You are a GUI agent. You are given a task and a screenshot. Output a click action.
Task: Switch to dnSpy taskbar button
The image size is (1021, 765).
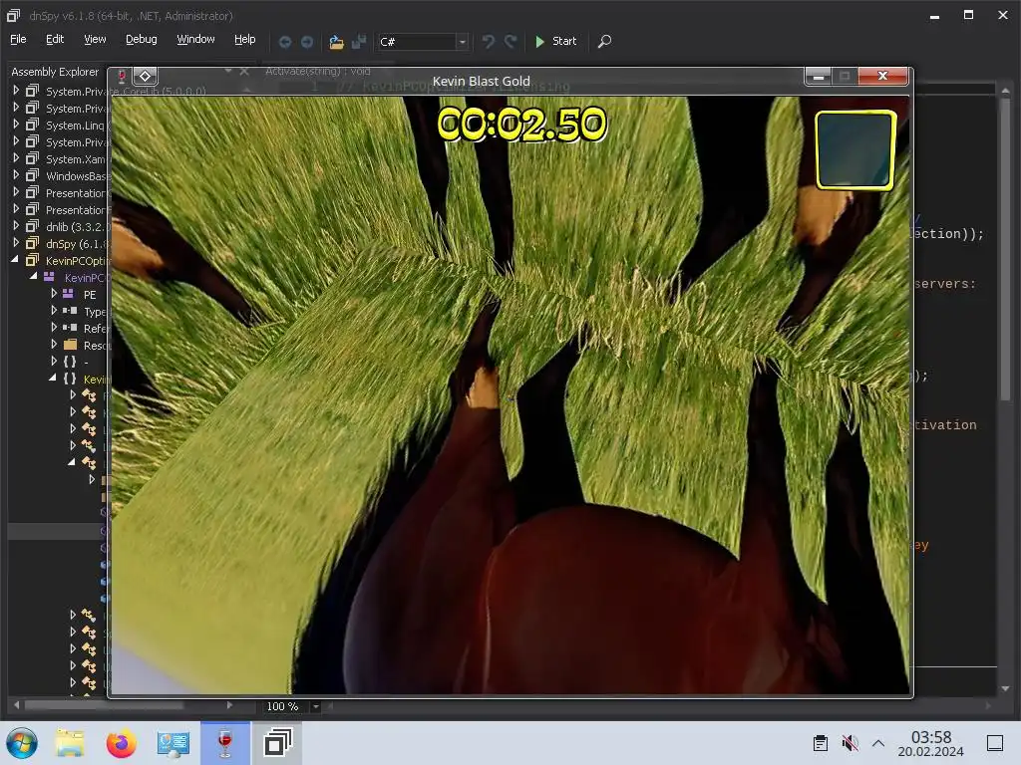point(277,743)
